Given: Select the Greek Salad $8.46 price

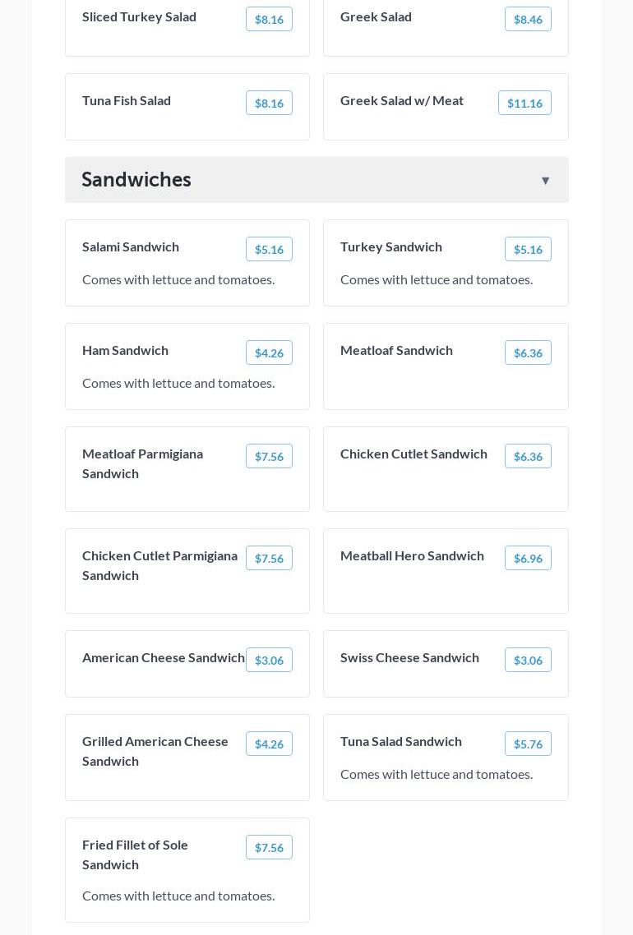Looking at the screenshot, I should coord(528,19).
